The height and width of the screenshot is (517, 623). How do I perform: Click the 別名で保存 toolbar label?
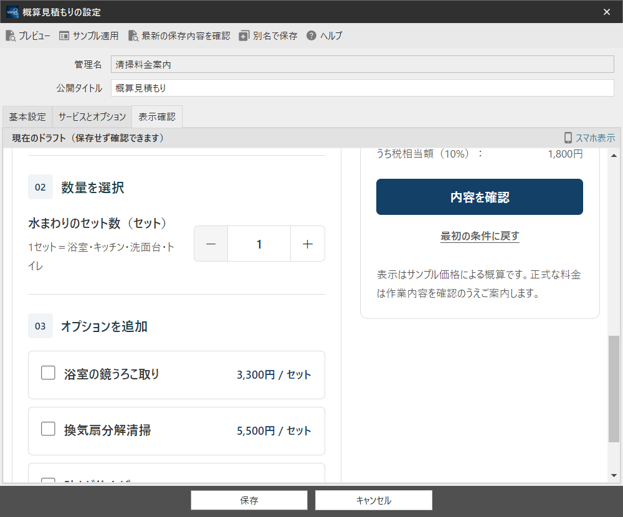point(275,36)
